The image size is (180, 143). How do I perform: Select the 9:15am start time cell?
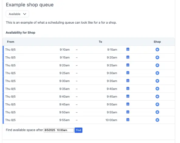point(65,57)
